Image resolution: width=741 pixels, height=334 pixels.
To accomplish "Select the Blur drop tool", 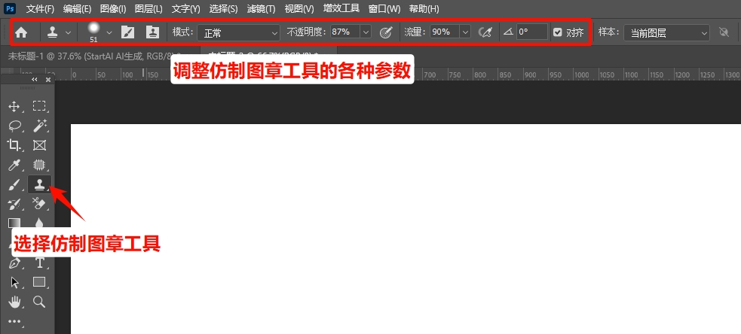I will click(39, 223).
